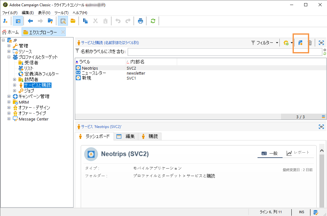Switch to the 編集 tab

click(126, 136)
